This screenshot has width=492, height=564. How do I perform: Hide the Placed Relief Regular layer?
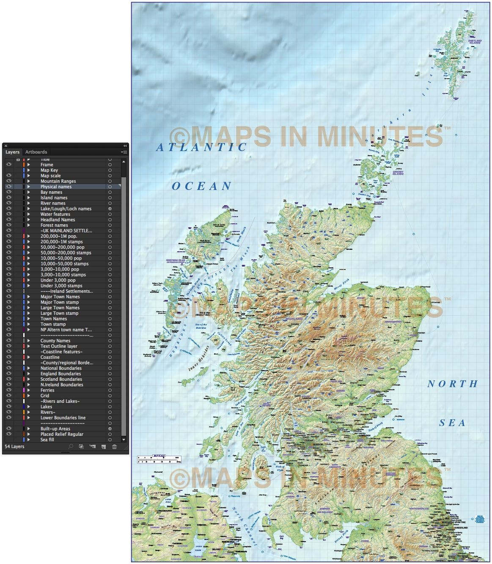[9, 434]
